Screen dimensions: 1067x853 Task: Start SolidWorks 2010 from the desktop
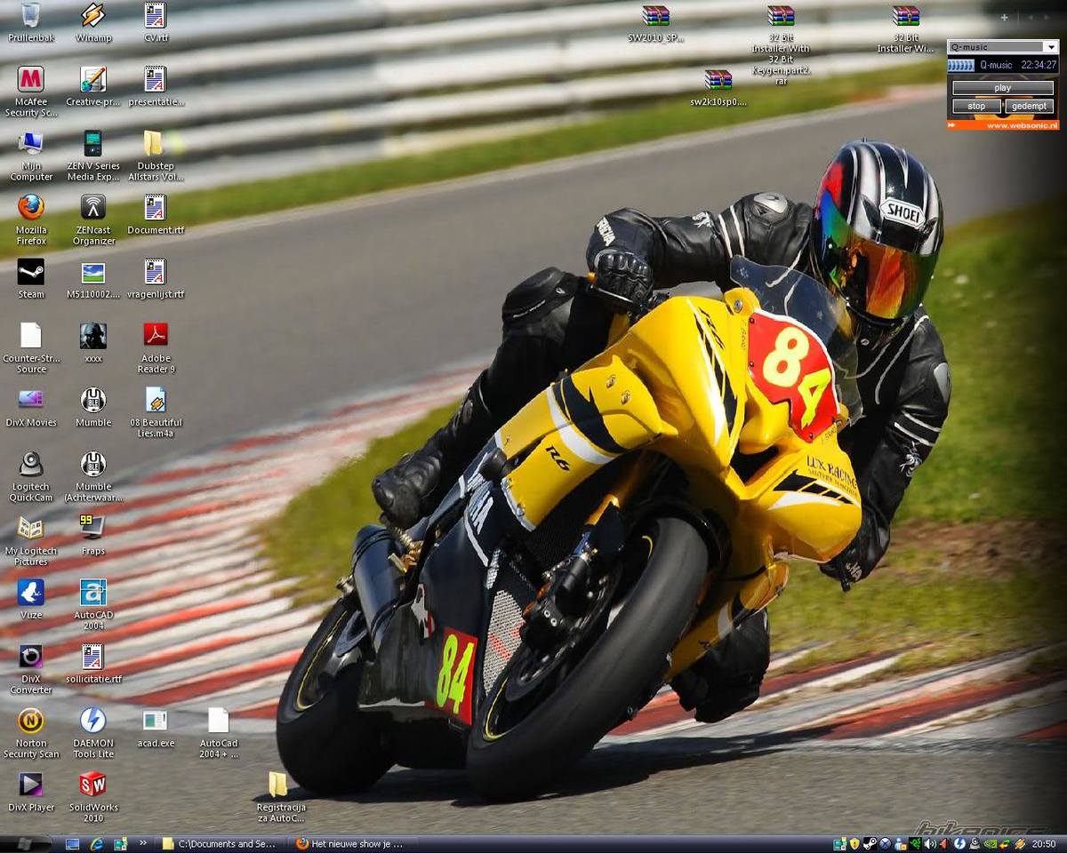coord(93,785)
